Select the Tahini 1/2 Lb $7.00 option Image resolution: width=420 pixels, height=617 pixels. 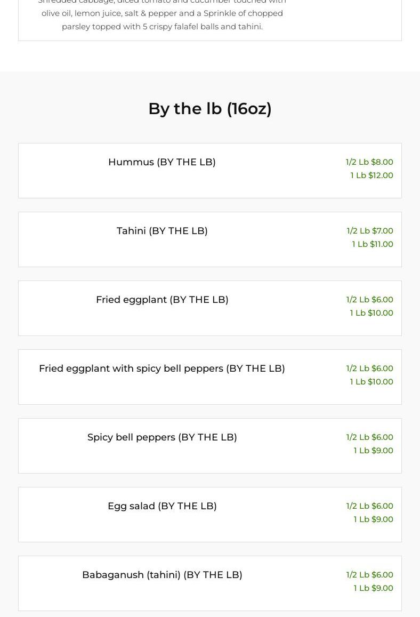(370, 231)
